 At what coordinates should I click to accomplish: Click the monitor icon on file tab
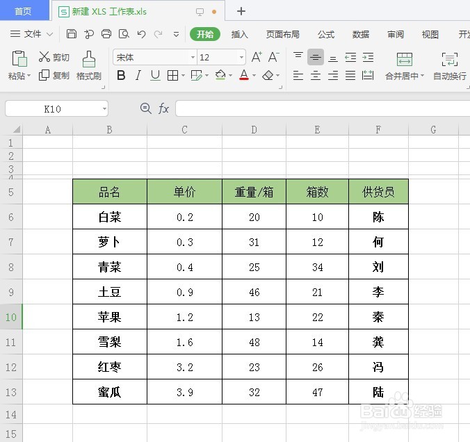[x=200, y=12]
